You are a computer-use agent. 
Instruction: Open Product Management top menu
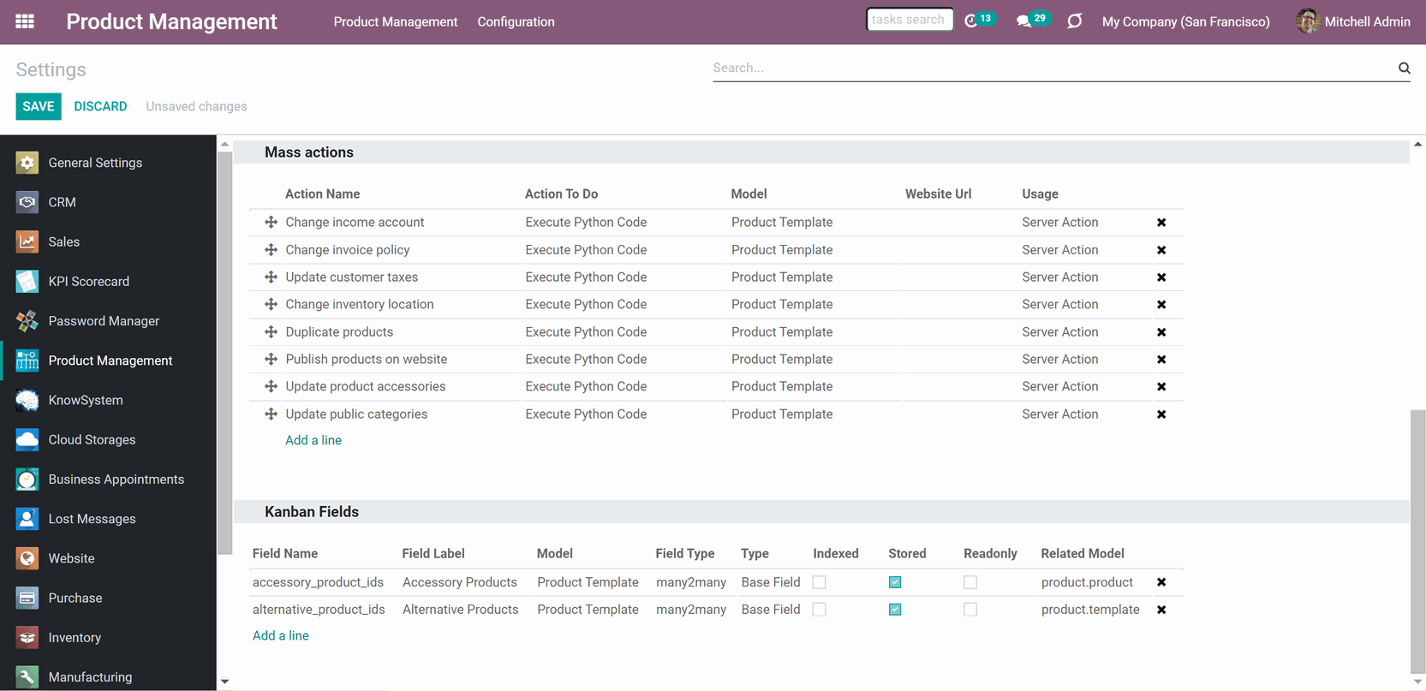tap(396, 21)
